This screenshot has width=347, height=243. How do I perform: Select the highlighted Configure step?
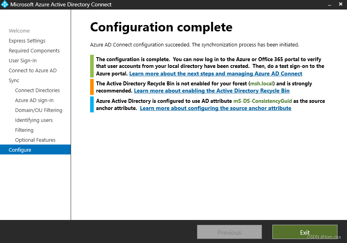35,150
